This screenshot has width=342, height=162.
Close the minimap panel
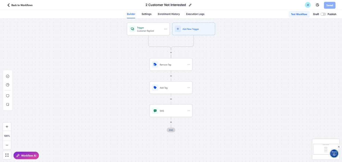point(339,147)
